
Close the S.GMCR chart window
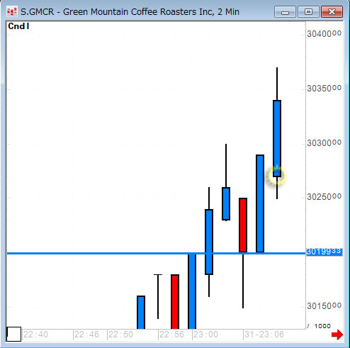332,12
